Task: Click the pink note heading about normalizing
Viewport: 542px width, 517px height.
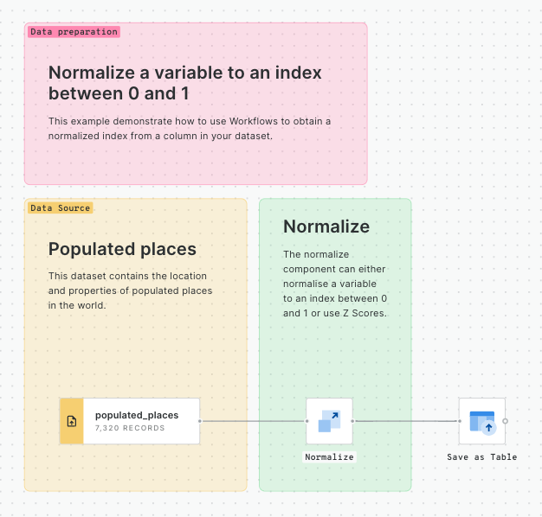Action: pyautogui.click(x=184, y=83)
